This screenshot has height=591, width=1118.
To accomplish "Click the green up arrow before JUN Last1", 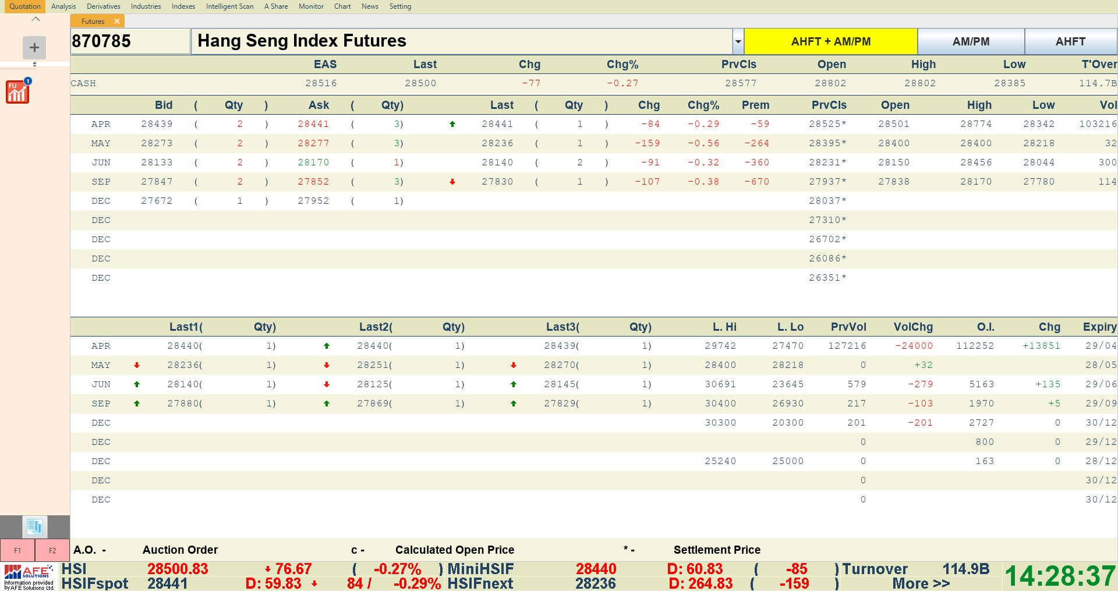I will [x=137, y=384].
